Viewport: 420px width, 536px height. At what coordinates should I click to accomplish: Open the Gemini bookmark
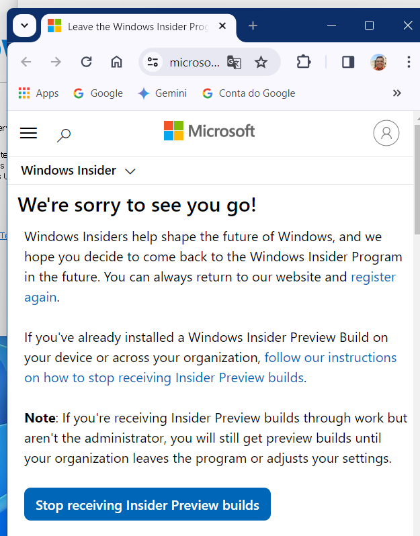point(162,93)
